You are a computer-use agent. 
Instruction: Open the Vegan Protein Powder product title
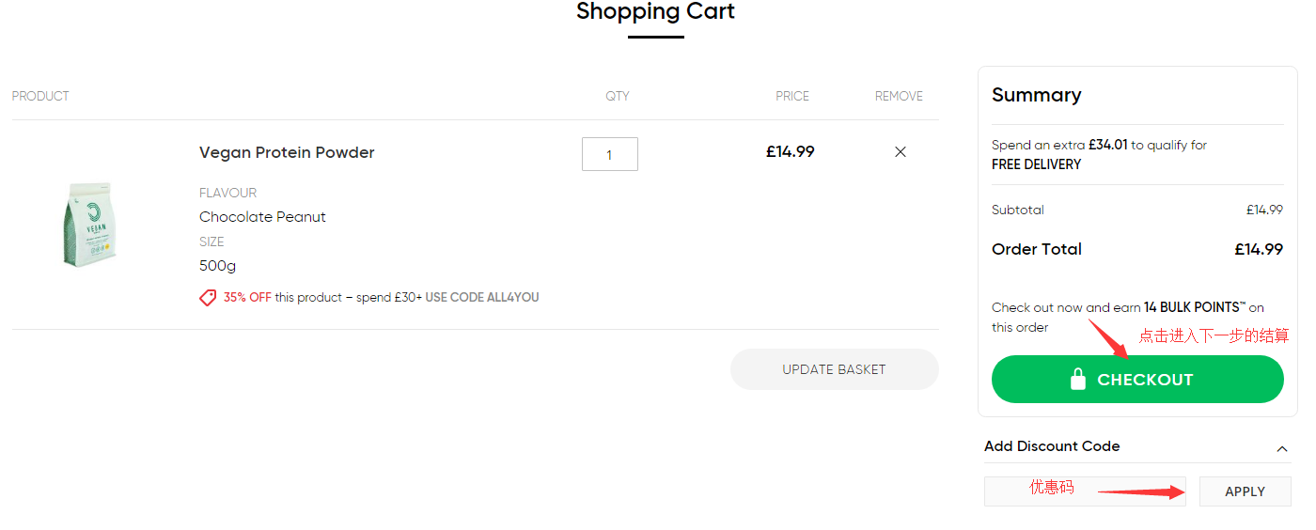(x=287, y=152)
